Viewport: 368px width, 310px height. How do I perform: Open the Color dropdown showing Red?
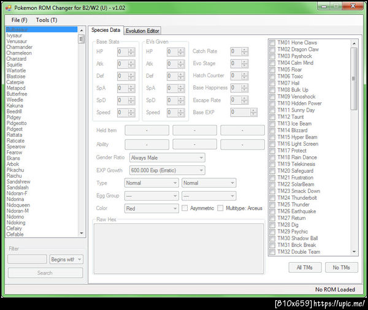click(x=151, y=208)
